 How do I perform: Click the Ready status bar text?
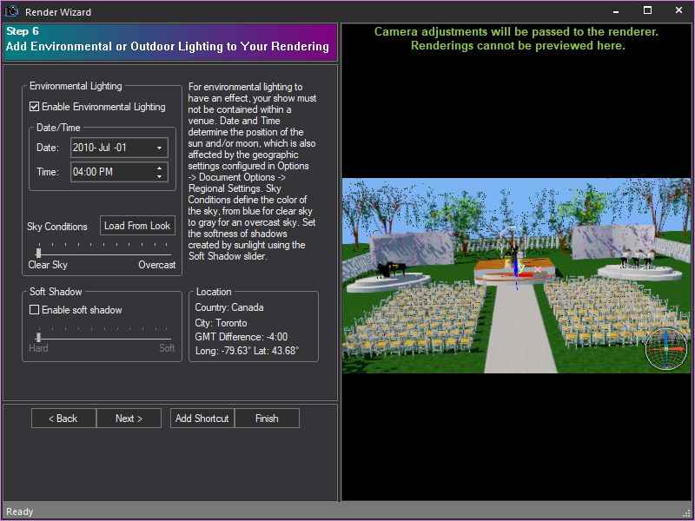(19, 511)
